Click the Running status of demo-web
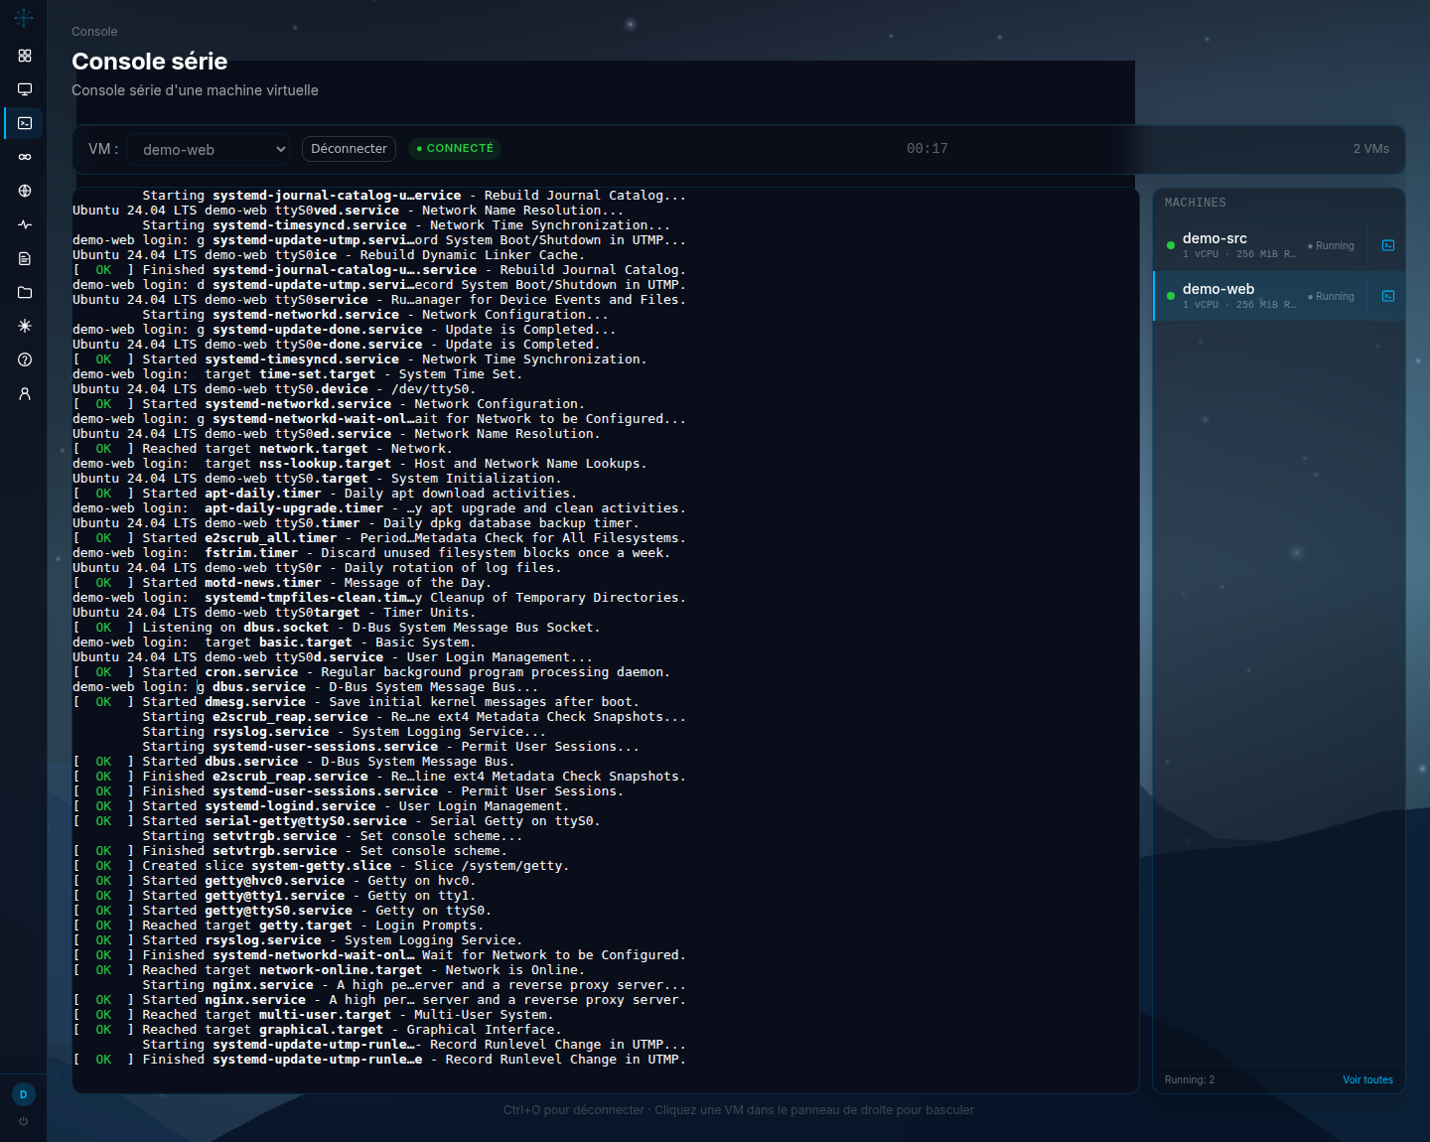Image resolution: width=1430 pixels, height=1142 pixels. [x=1331, y=296]
